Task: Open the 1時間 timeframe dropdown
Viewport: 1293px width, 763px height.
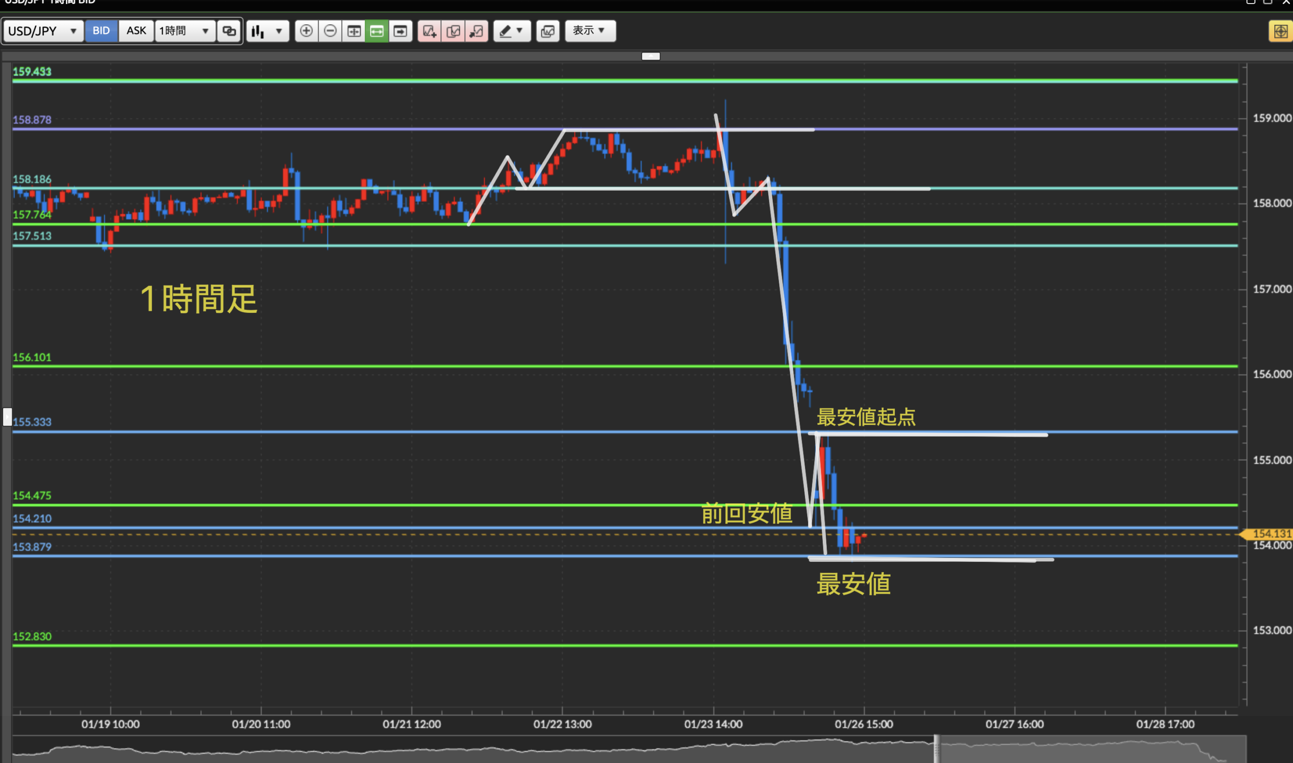Action: tap(184, 31)
